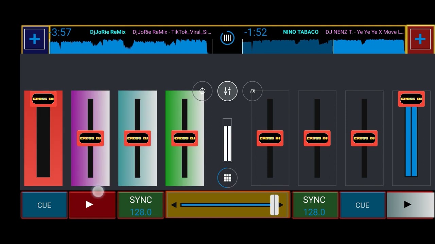
Task: Tap the right crossfader arrow
Action: pyautogui.click(x=281, y=205)
